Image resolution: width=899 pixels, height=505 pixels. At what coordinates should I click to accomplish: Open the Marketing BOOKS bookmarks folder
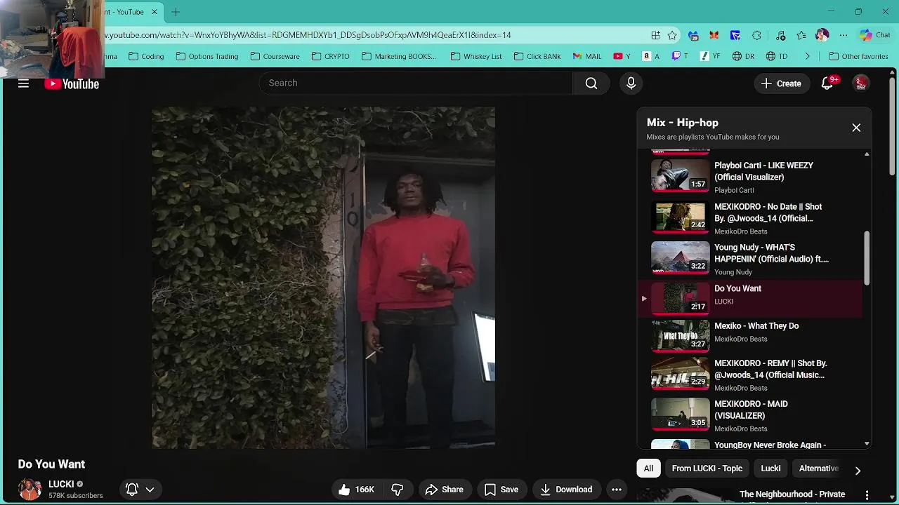[x=398, y=56]
